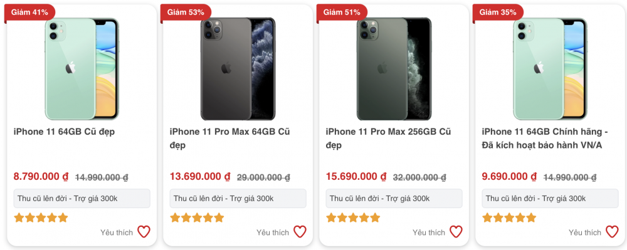Click the Giảm 53% discount badge
Viewport: 627px width, 250px height.
click(x=186, y=13)
